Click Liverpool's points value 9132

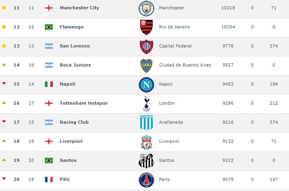[x=228, y=141]
